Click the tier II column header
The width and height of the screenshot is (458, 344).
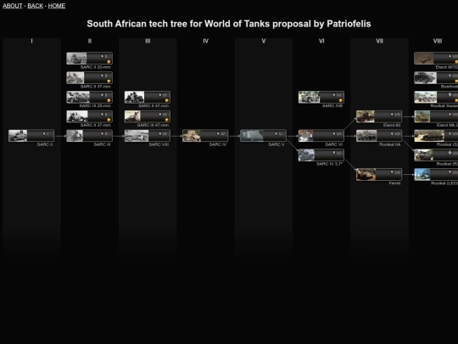[x=90, y=41]
